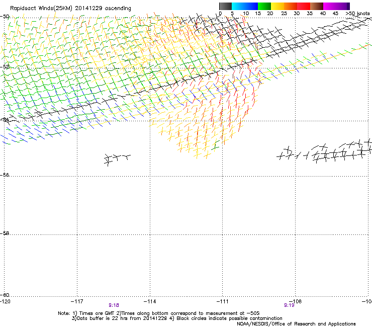Click the green 15-20 knots legend segment

[264, 6]
